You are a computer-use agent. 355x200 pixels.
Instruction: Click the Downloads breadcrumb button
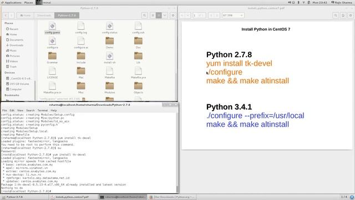(44, 16)
